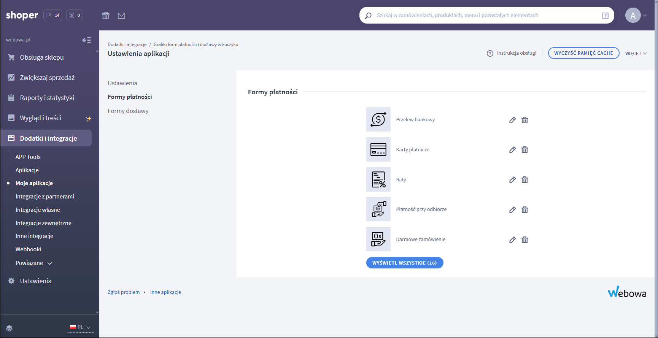This screenshot has width=658, height=338.
Task: Follow the Zgłoś problem link
Action: pos(123,292)
